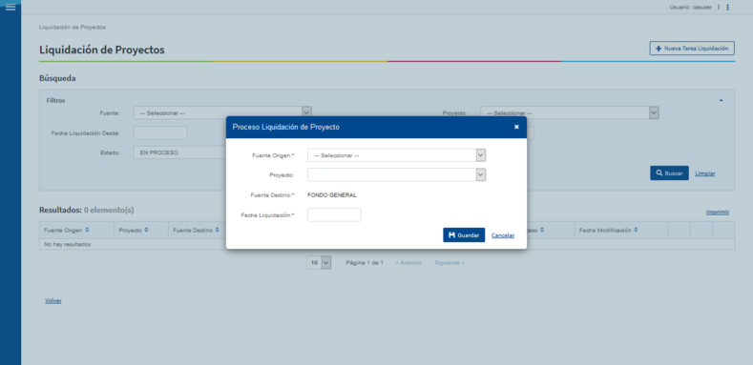753x365 pixels.
Task: Open the Proyecto filter dropdown
Action: tap(570, 113)
